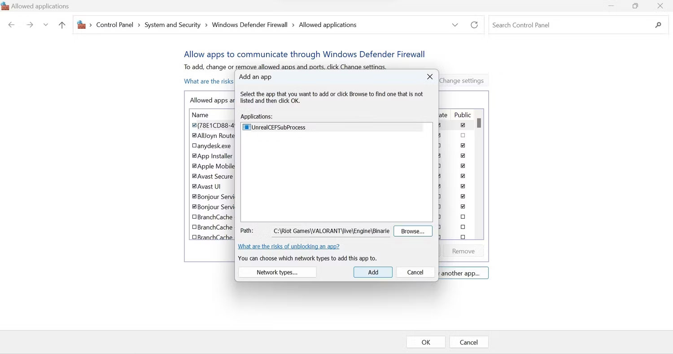Click the forward navigation arrow
Screen dimensions: 673x354
(30, 25)
